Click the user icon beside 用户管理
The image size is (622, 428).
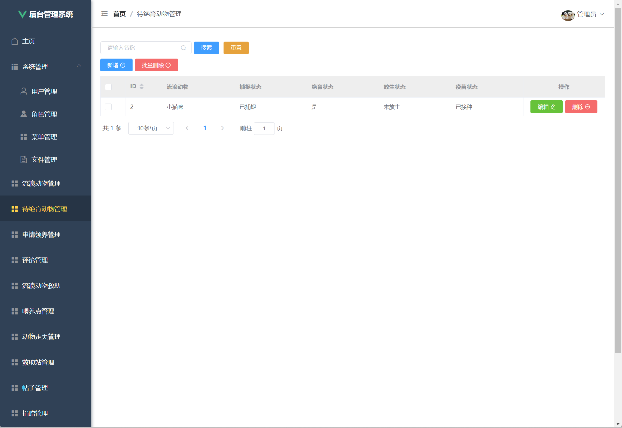(x=24, y=91)
